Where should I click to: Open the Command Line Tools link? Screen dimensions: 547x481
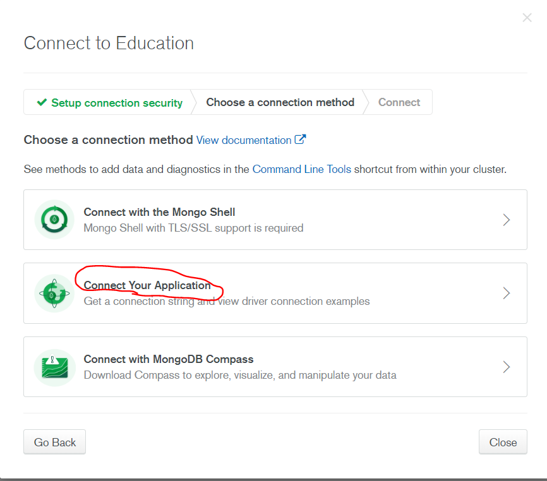pos(302,169)
